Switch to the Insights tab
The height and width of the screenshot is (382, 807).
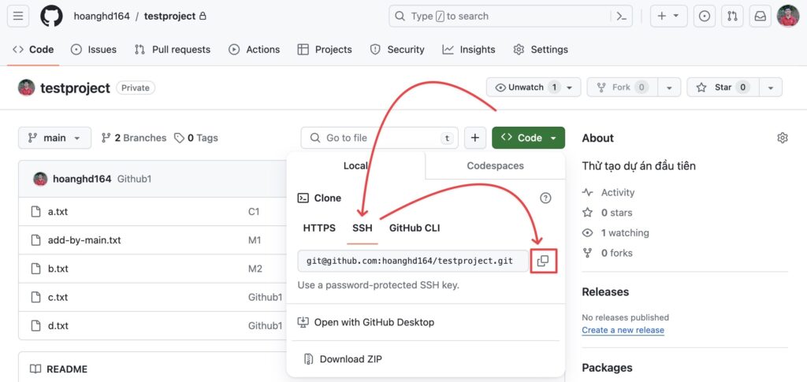(x=469, y=50)
